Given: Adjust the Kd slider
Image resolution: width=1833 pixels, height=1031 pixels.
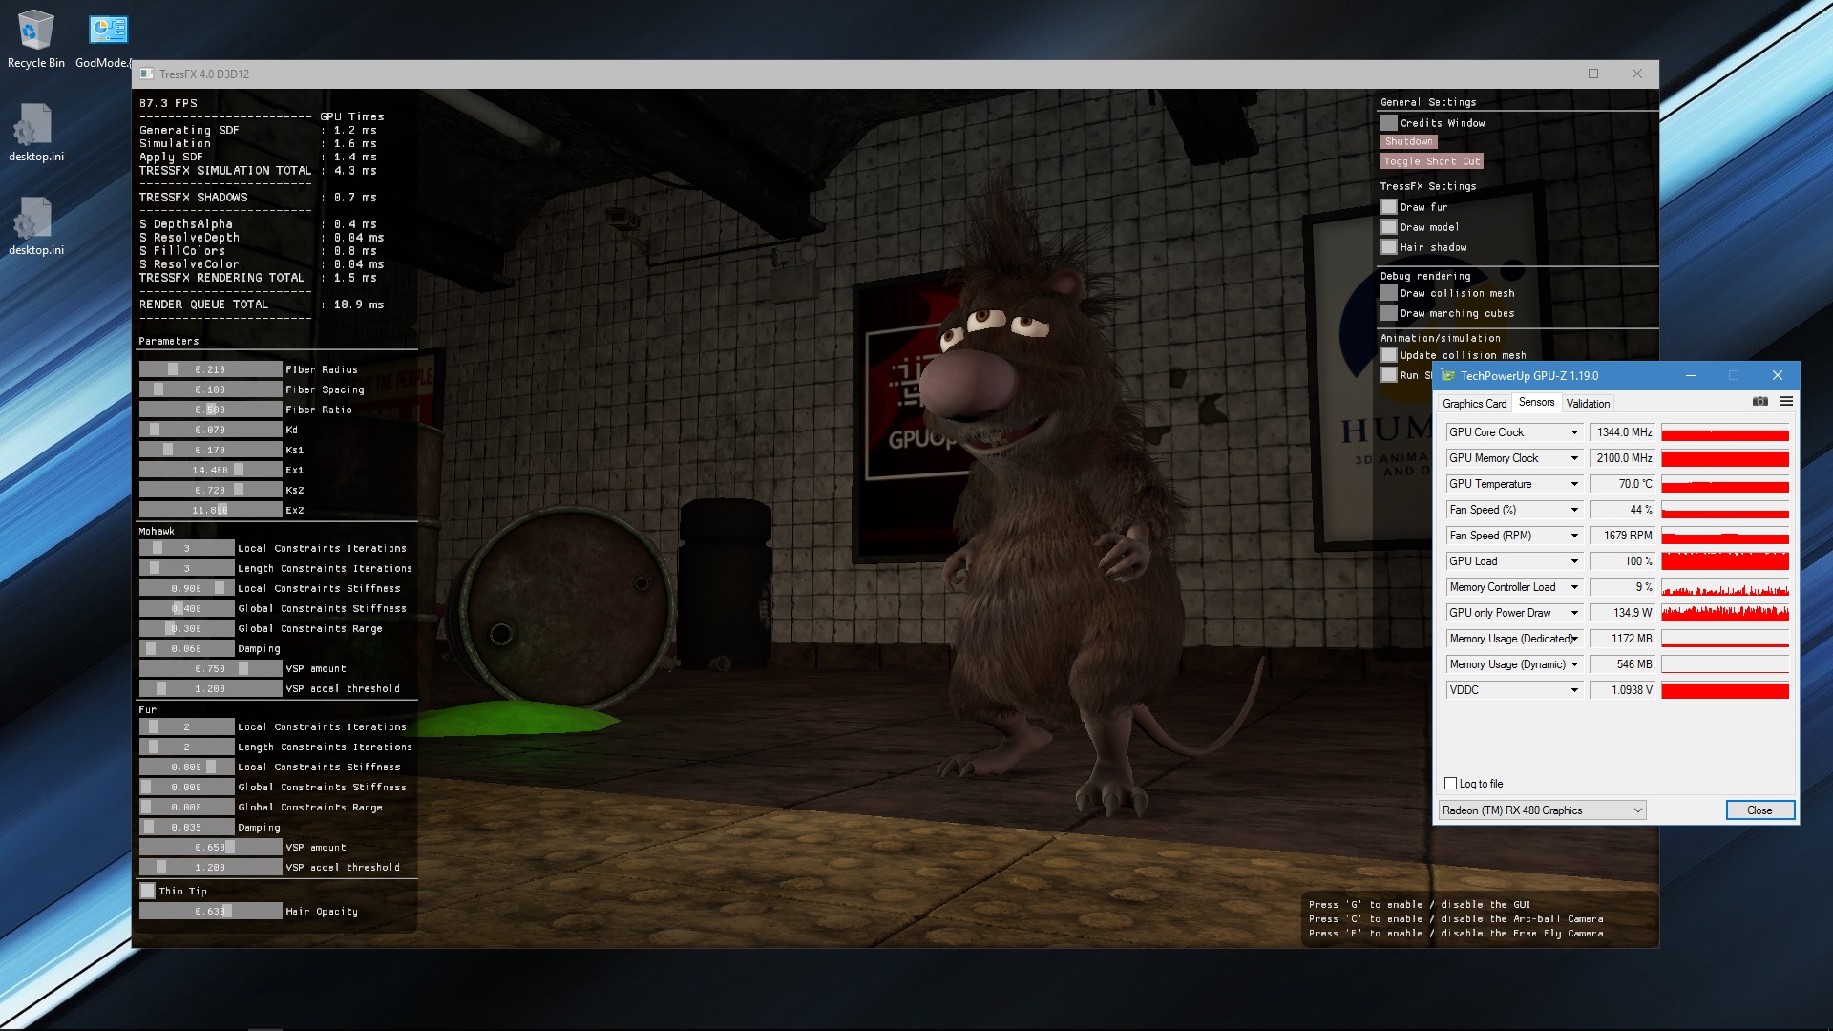Looking at the screenshot, I should click(x=210, y=430).
